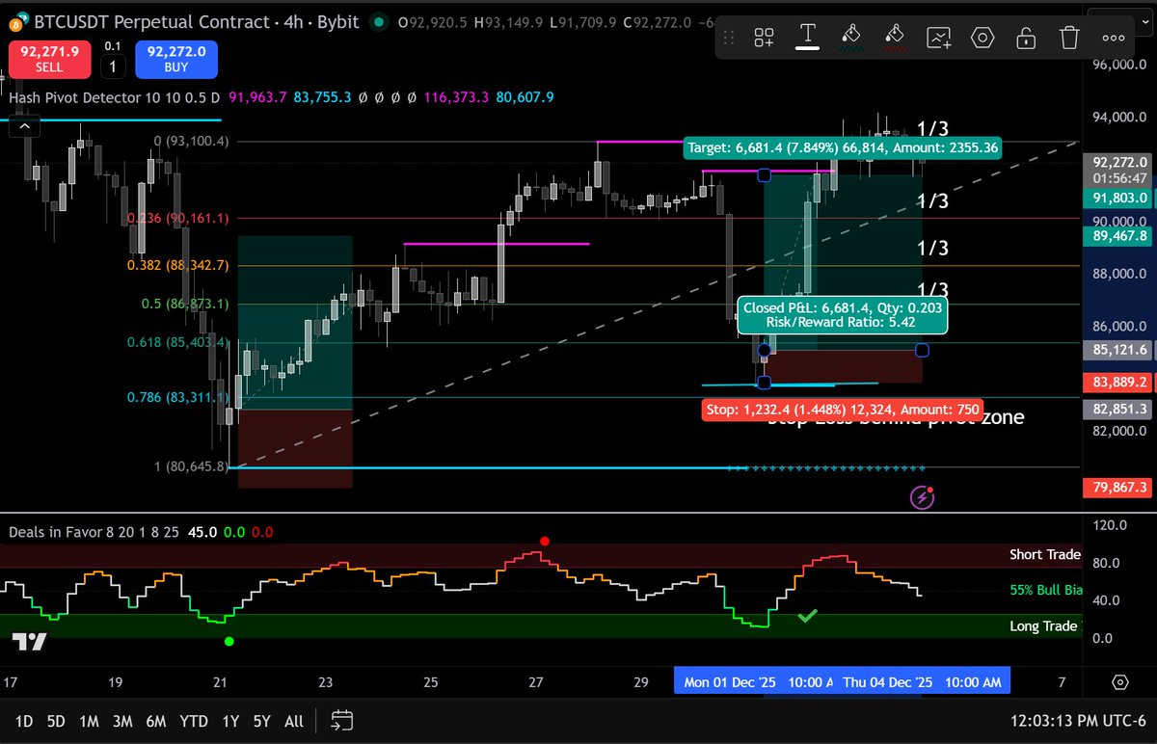Grab the dotted handle of drawing toolbar
This screenshot has height=744, width=1157.
tap(730, 38)
